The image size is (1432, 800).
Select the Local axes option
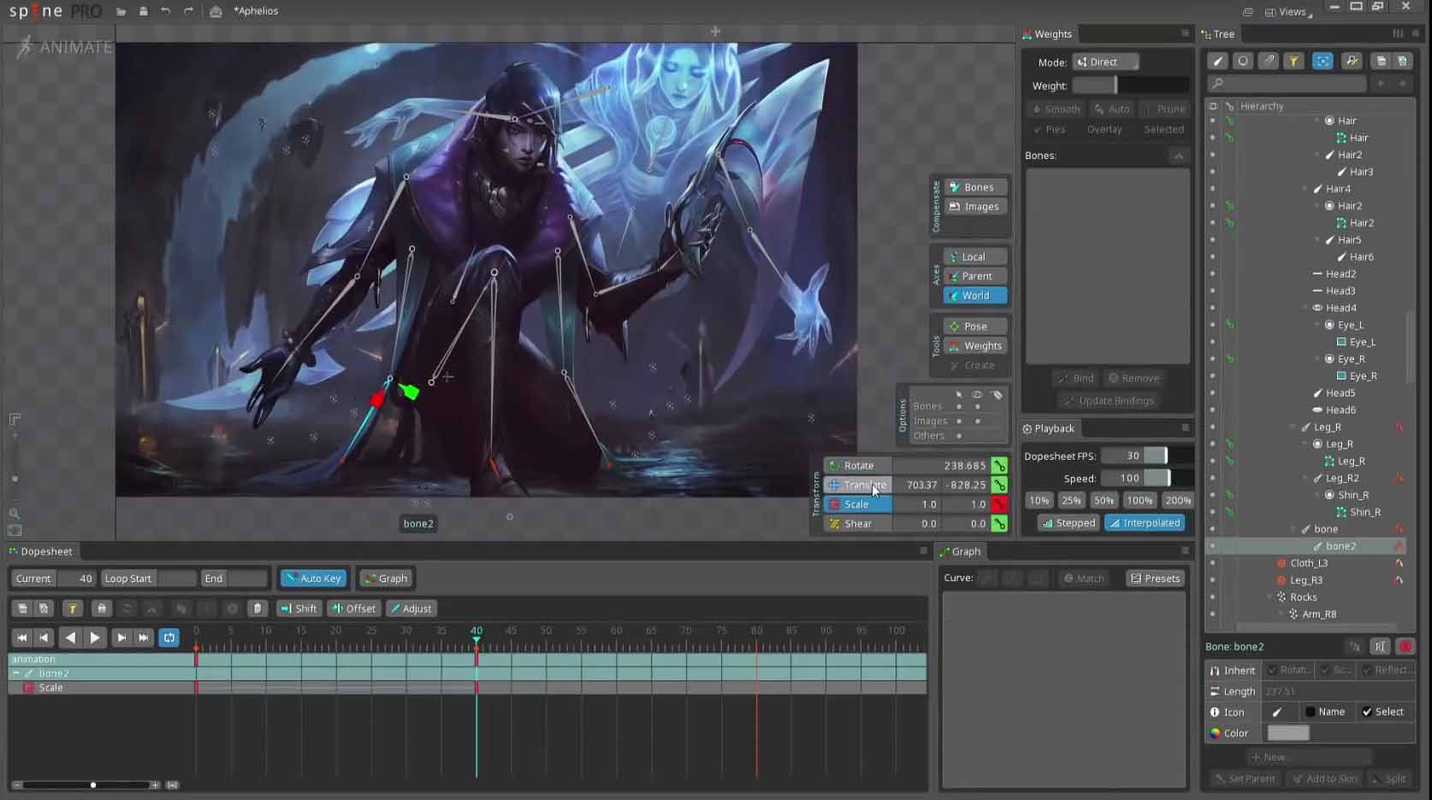[975, 256]
